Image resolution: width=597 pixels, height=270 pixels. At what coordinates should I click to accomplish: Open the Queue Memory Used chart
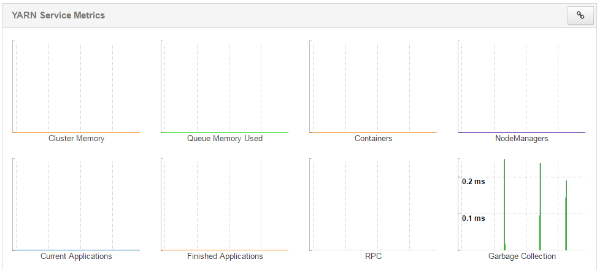(x=225, y=87)
